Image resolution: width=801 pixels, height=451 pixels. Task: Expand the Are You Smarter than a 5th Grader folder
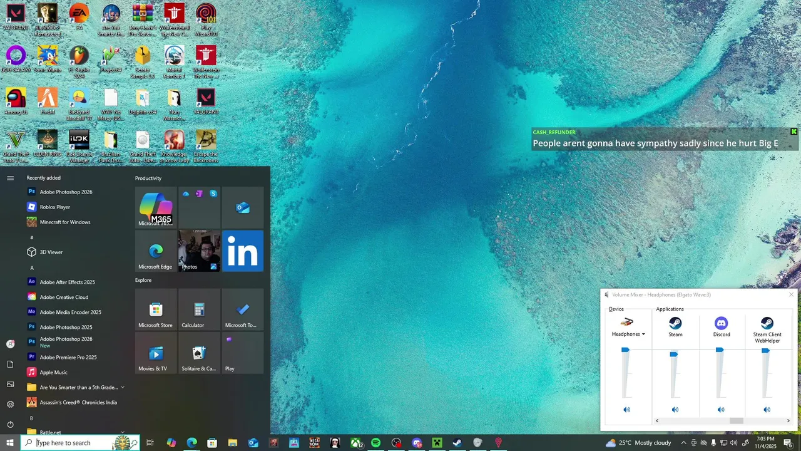pyautogui.click(x=122, y=387)
